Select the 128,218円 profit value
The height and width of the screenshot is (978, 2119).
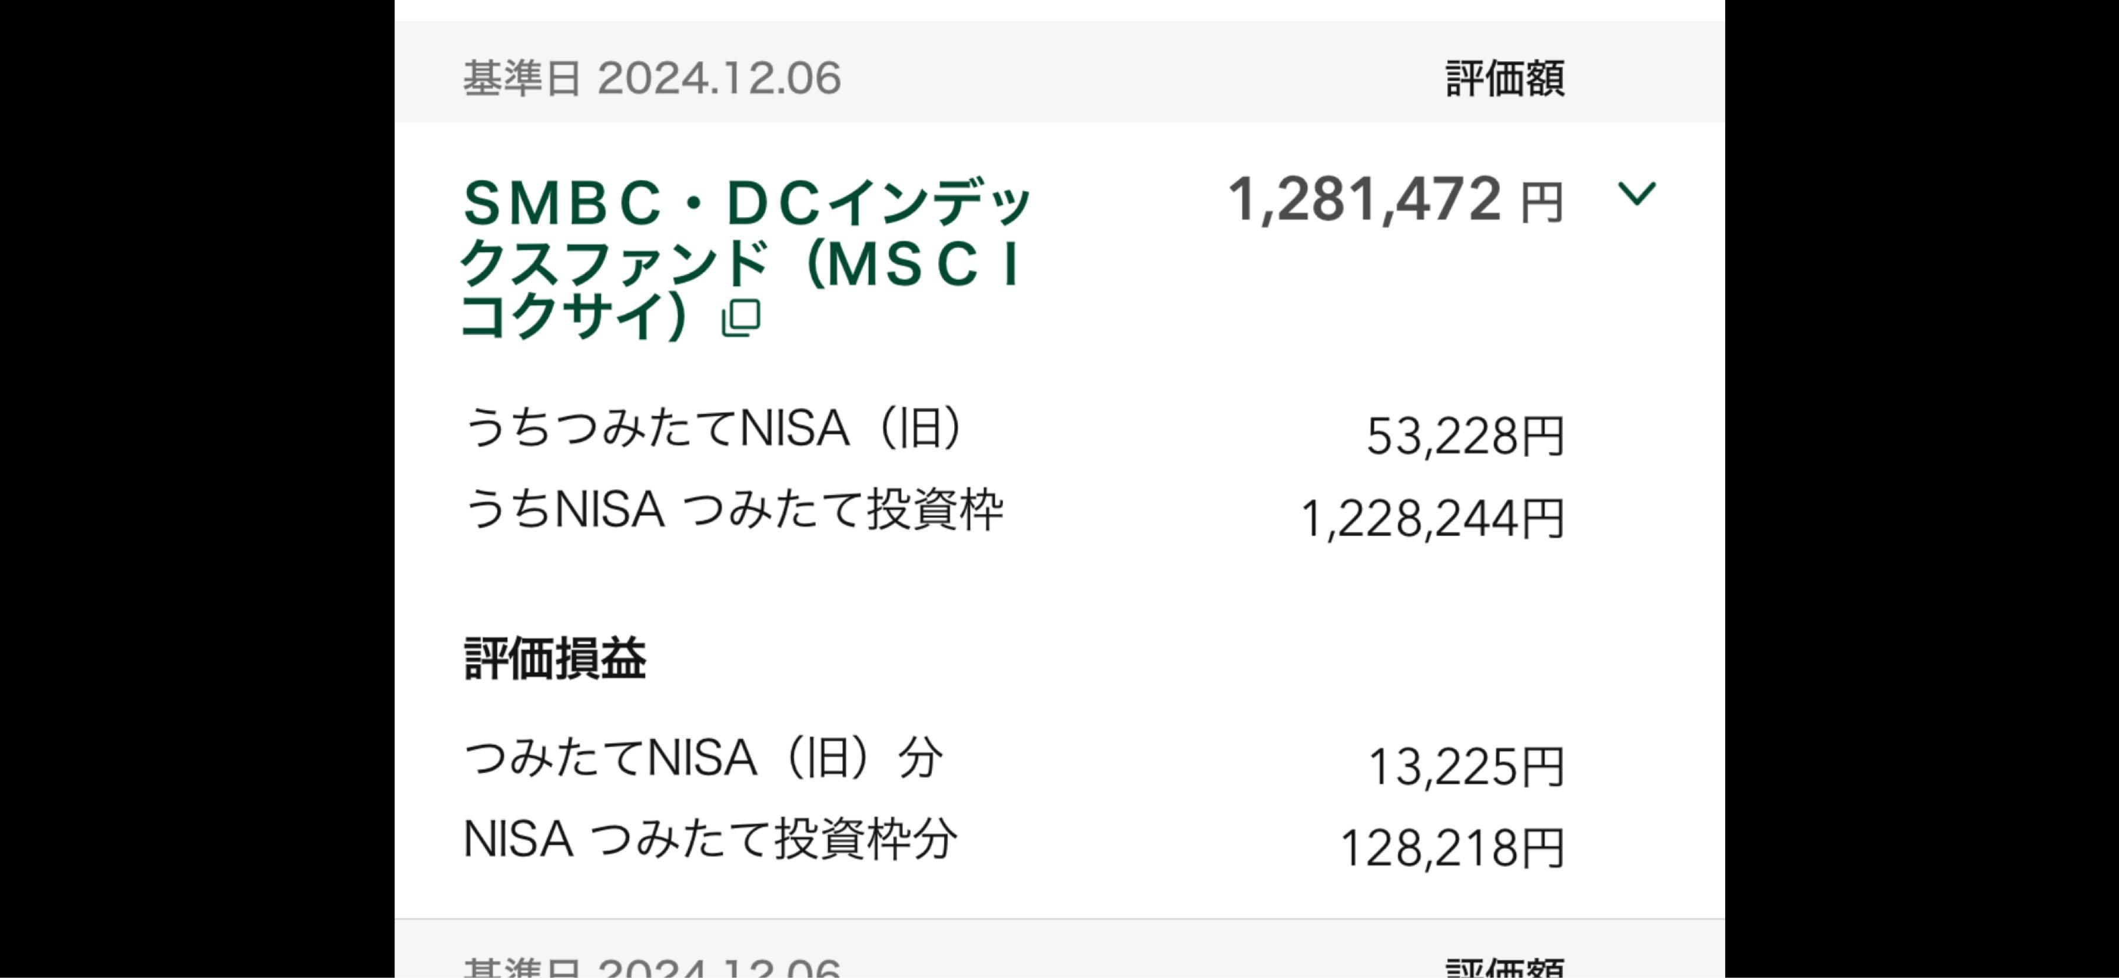pos(1452,848)
